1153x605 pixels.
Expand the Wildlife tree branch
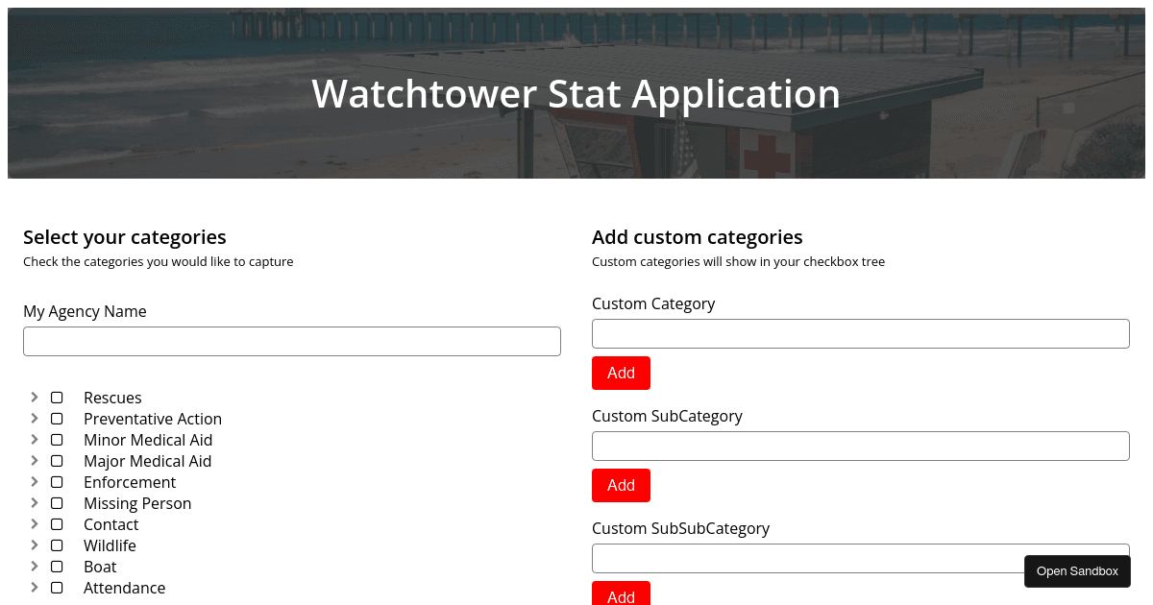(34, 544)
